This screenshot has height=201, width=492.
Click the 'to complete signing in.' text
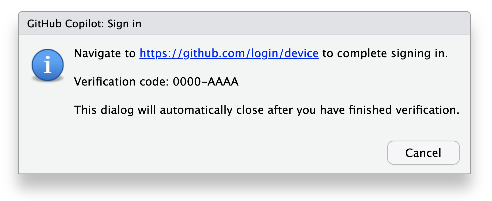[385, 53]
